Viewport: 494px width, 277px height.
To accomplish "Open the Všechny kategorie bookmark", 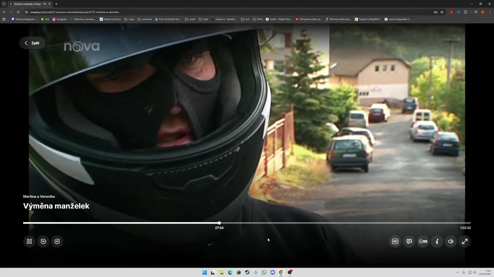I will click(x=24, y=19).
